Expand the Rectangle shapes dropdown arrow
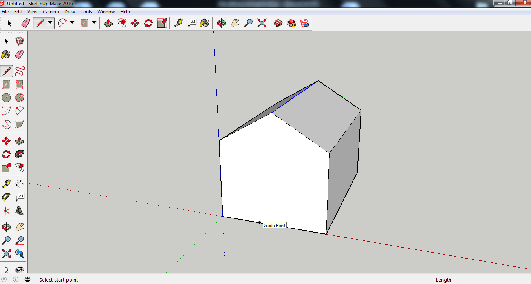Image resolution: width=531 pixels, height=284 pixels. (x=94, y=23)
